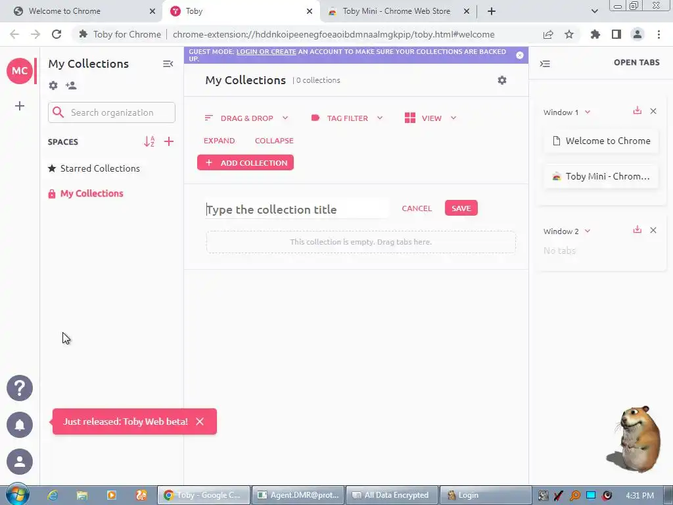673x505 pixels.
Task: Toggle Chrome side panel icon
Action: [x=616, y=34]
